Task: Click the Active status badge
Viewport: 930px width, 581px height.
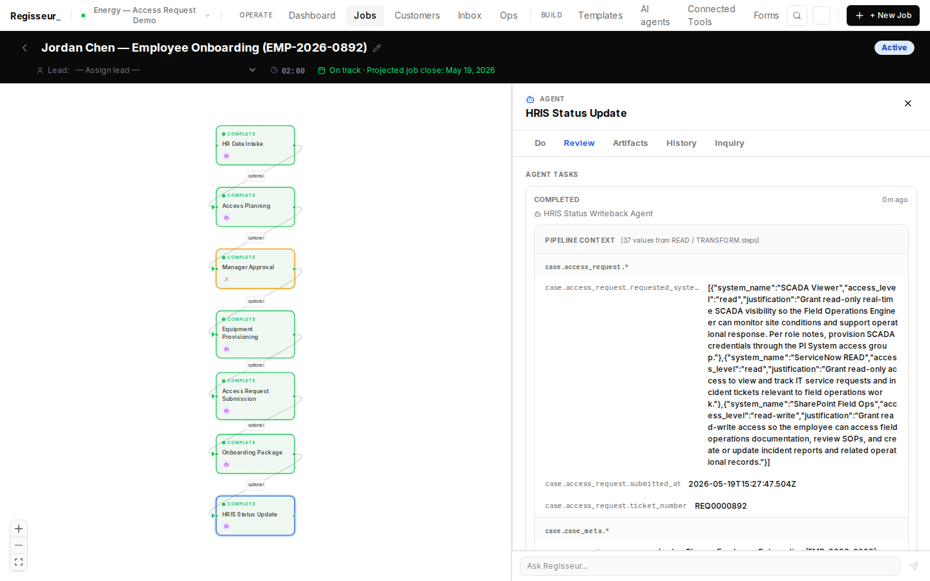Action: pos(894,48)
